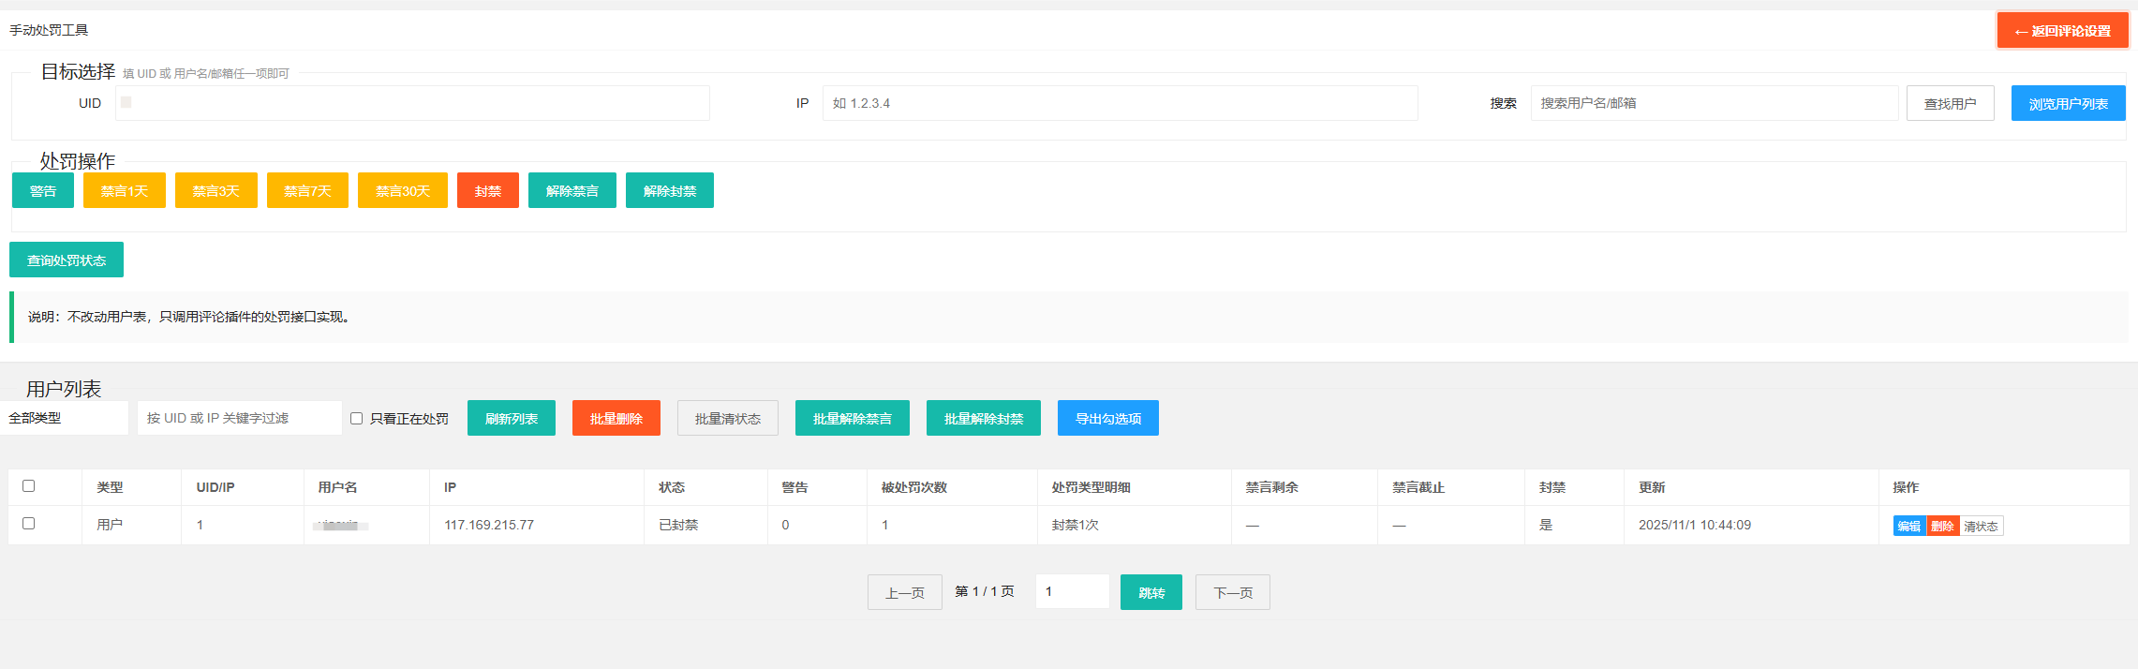Screen dimensions: 2138x669
Task: Apply the 禁言30天 mute action
Action: (x=403, y=191)
